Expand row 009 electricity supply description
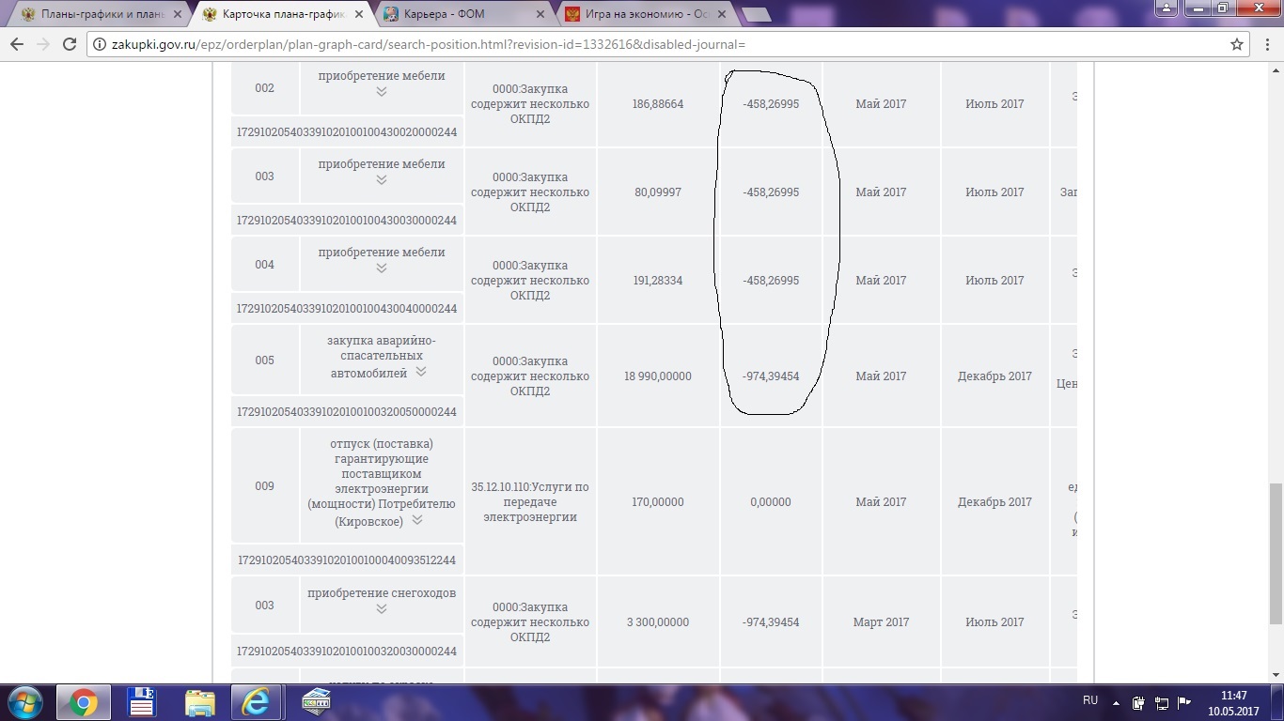1284x721 pixels. pos(417,520)
